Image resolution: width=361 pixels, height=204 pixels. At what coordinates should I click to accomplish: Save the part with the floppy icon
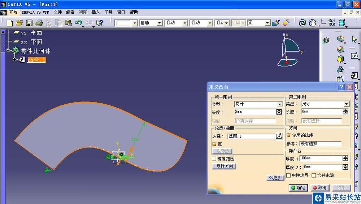[x=29, y=23]
